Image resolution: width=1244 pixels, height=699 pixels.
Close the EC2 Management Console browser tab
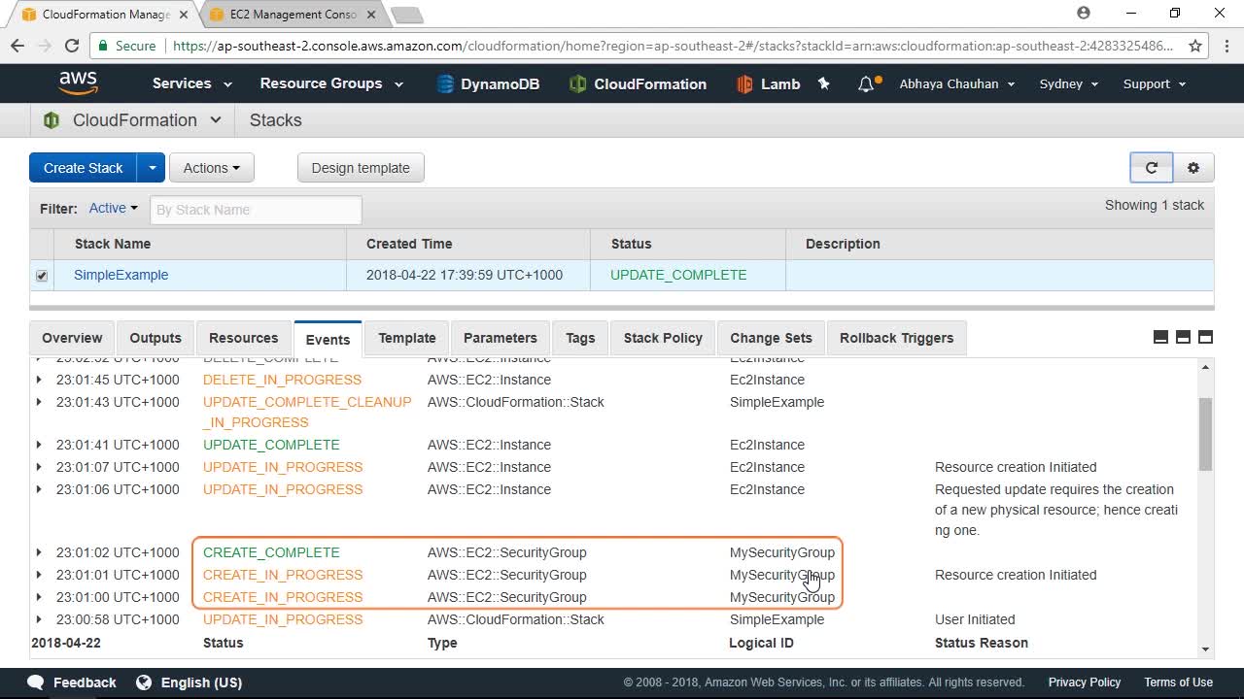tap(371, 15)
